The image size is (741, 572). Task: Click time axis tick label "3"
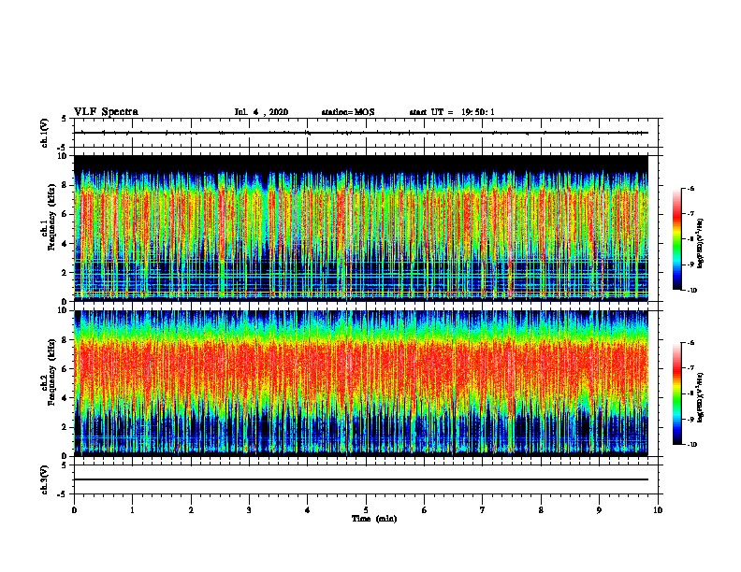pos(249,509)
